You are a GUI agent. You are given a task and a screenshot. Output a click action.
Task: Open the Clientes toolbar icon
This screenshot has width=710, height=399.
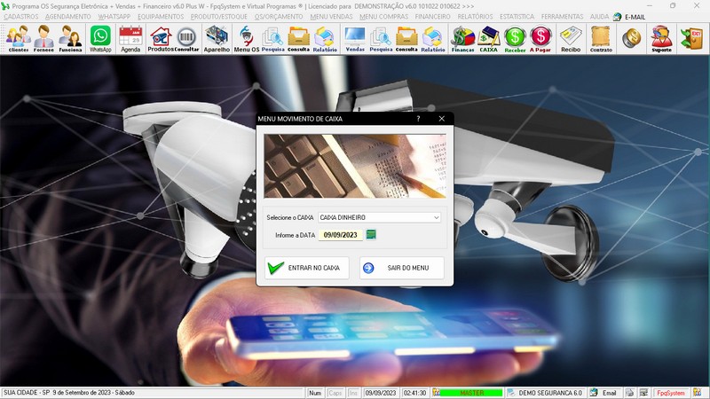pyautogui.click(x=19, y=39)
